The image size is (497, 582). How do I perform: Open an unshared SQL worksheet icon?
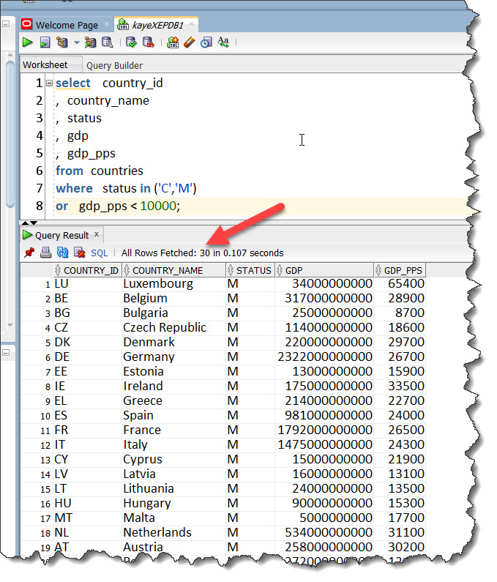[173, 42]
